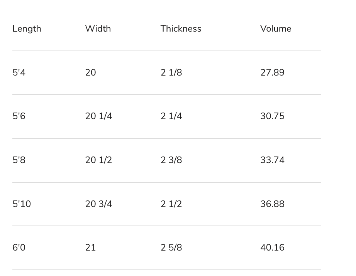Click the 2 5/8 thickness value
Viewport: 356px width, 276px height.
pos(171,248)
